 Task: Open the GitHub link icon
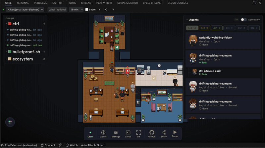click(152, 134)
